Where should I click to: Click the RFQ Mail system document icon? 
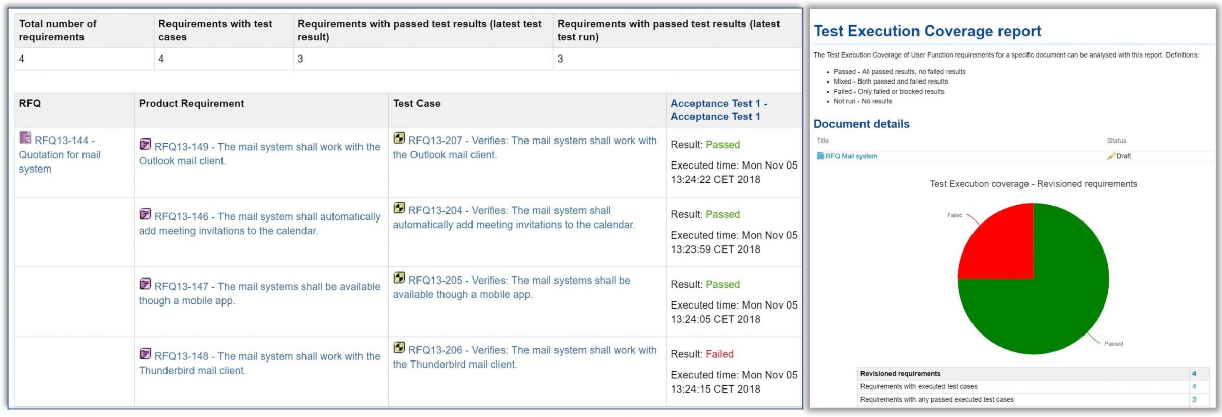pyautogui.click(x=820, y=156)
